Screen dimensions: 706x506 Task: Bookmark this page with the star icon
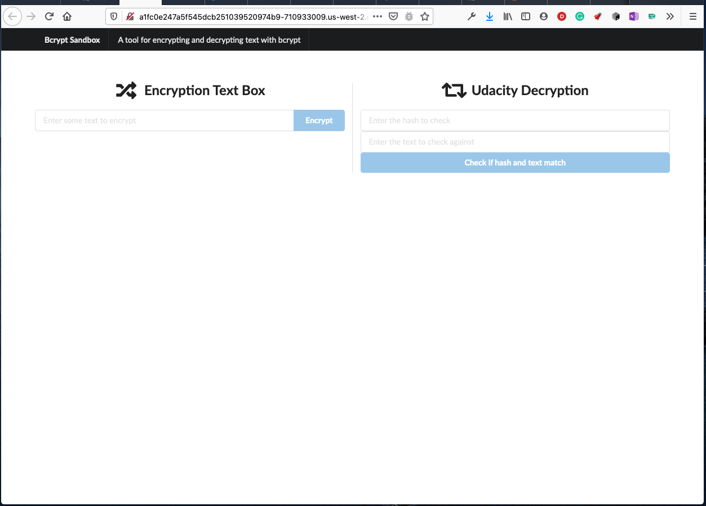tap(425, 16)
